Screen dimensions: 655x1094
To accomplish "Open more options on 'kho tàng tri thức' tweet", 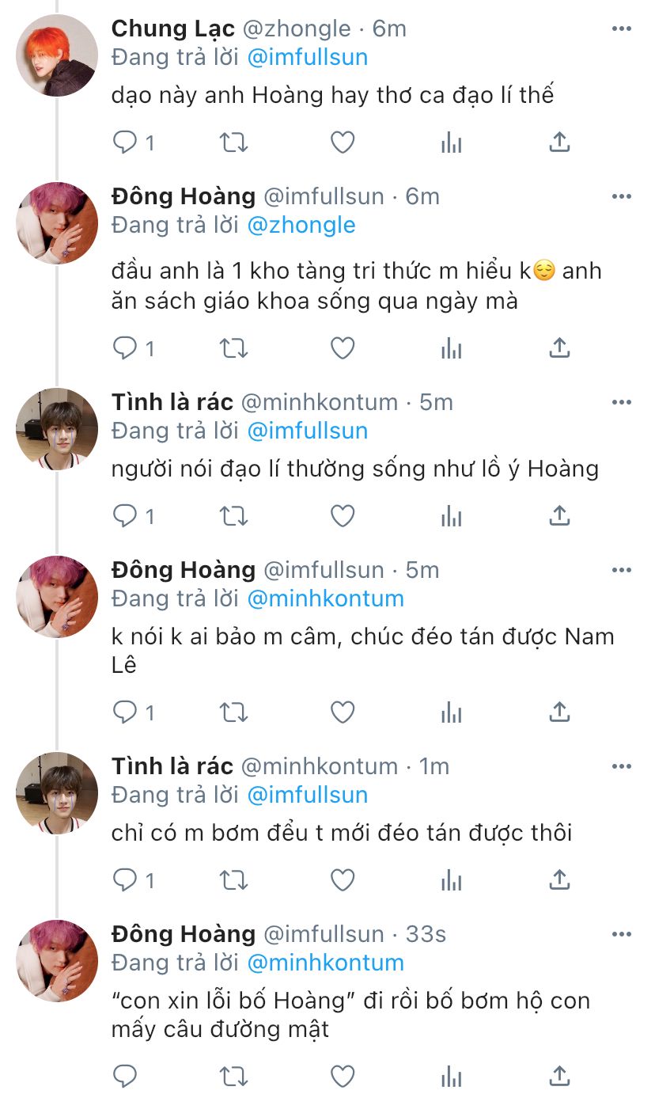I will (622, 196).
